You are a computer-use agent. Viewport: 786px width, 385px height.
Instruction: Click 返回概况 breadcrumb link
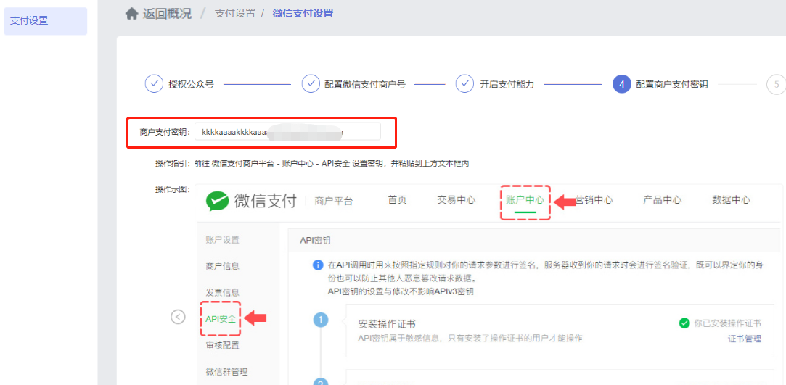(x=167, y=14)
